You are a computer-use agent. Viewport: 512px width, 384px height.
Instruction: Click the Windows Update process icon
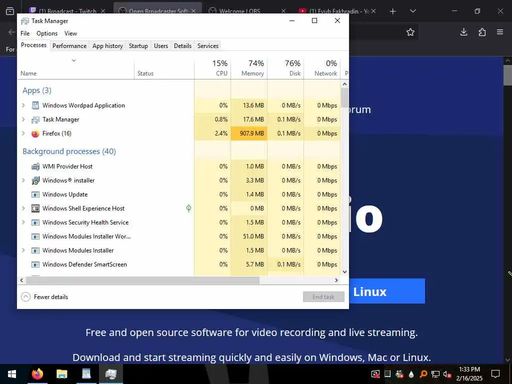point(35,194)
